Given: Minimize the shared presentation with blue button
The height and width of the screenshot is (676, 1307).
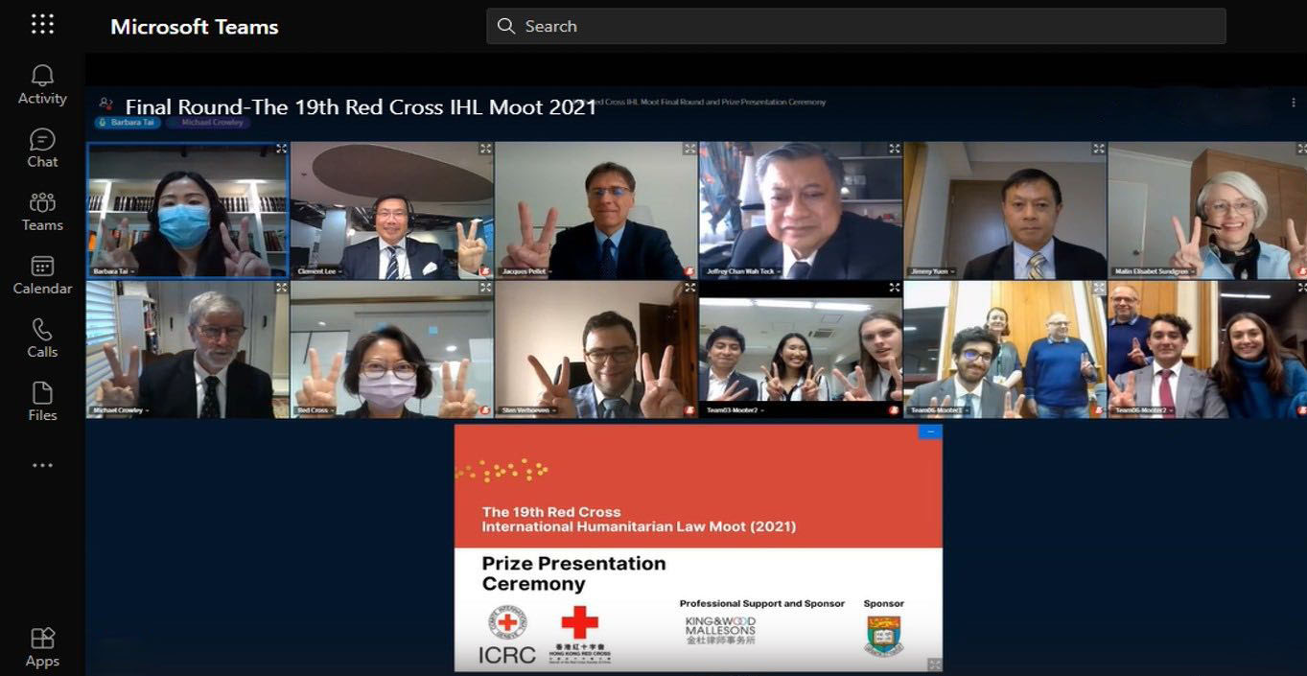Looking at the screenshot, I should click(930, 431).
